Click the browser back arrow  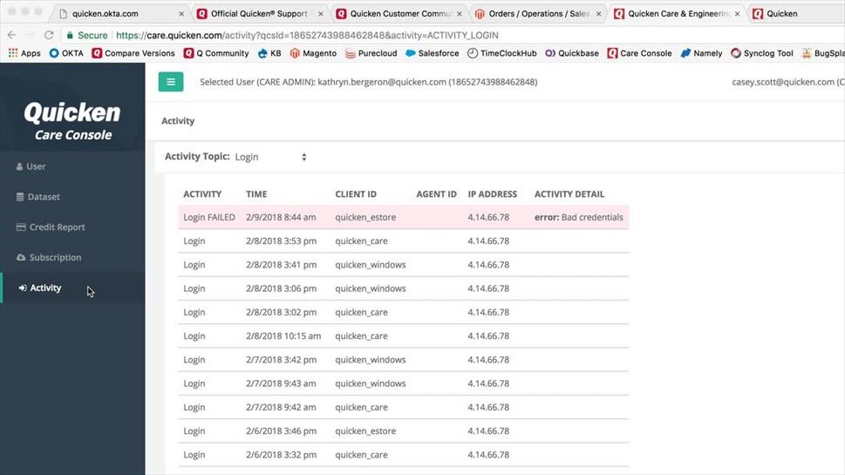point(11,36)
